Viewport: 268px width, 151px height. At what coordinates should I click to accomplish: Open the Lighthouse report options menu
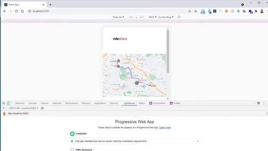point(267,114)
